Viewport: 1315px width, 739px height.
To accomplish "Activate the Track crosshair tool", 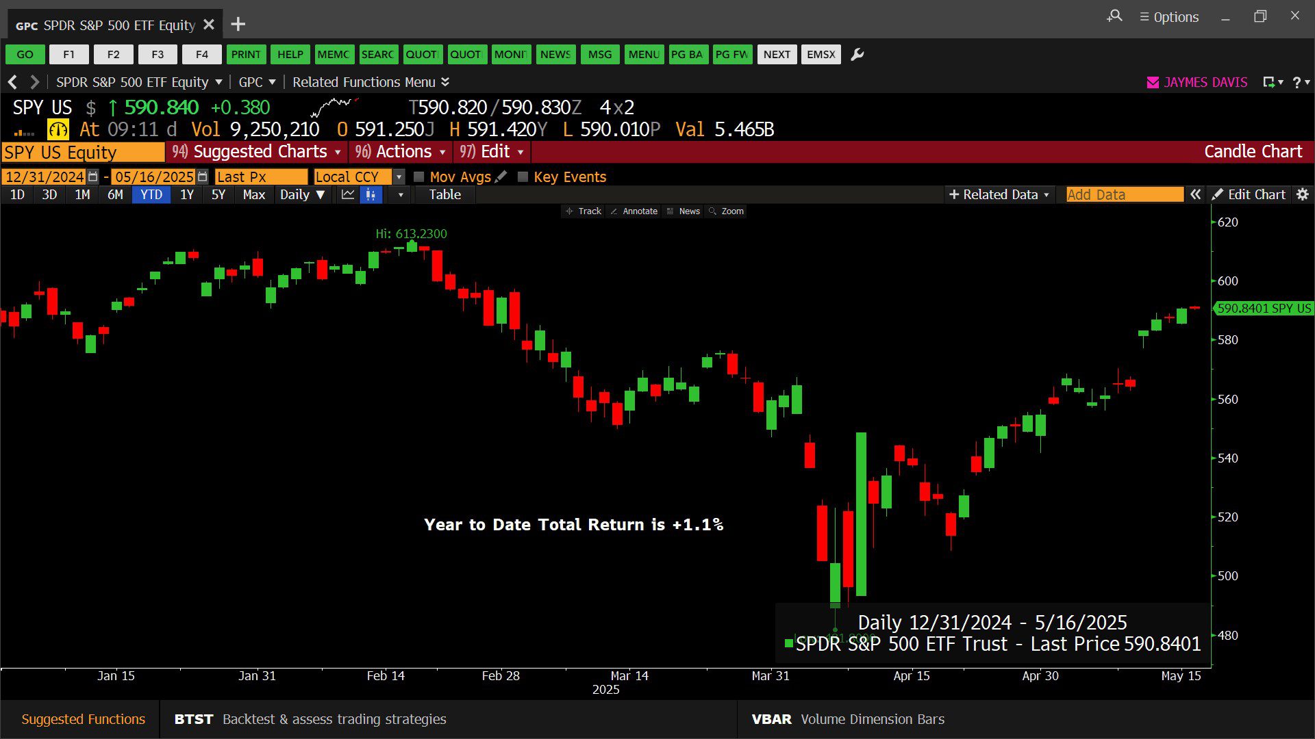I will [584, 211].
